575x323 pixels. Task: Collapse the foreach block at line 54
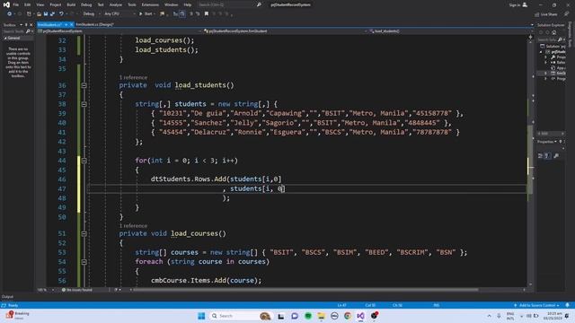coord(84,262)
